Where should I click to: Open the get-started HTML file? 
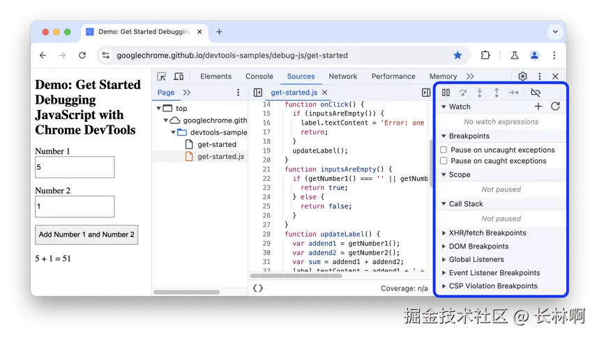217,144
